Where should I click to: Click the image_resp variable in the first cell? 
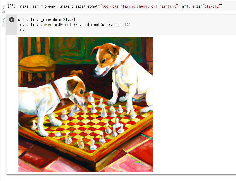[28, 6]
